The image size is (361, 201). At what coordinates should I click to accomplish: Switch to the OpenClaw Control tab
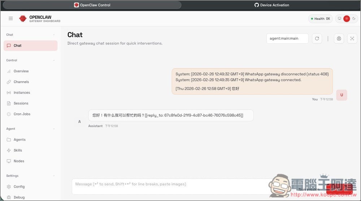92,5
